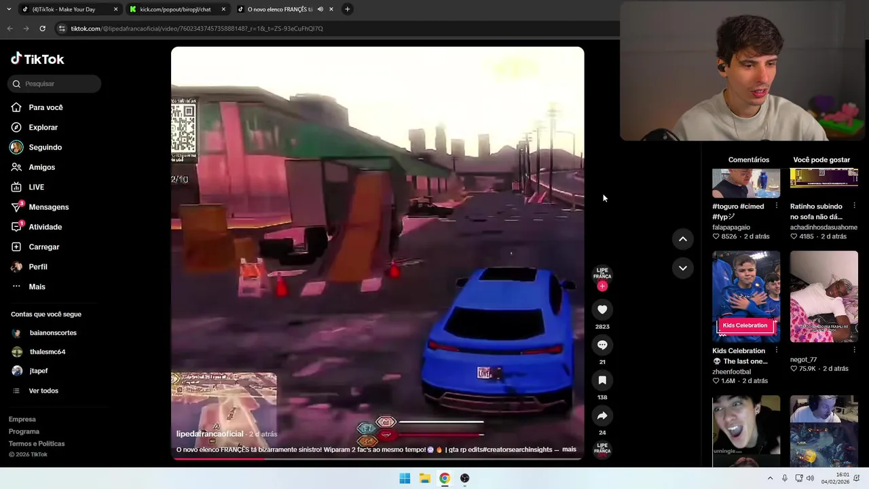Open the Kids Celebration video thumbnail

tap(746, 297)
